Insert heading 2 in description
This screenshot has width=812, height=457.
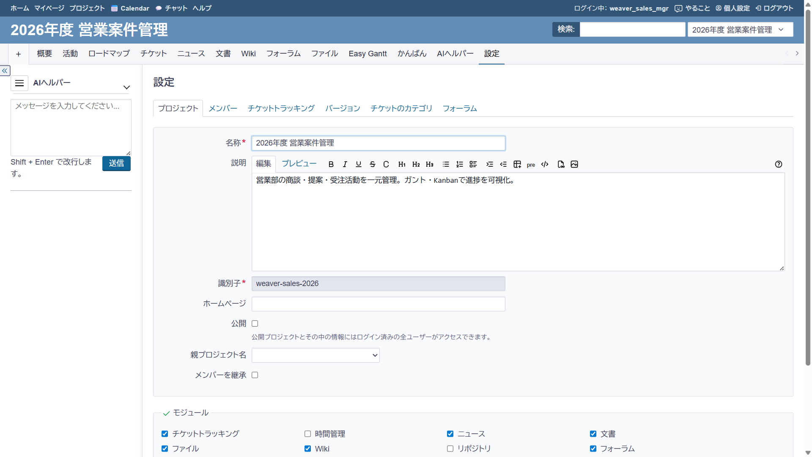(416, 164)
